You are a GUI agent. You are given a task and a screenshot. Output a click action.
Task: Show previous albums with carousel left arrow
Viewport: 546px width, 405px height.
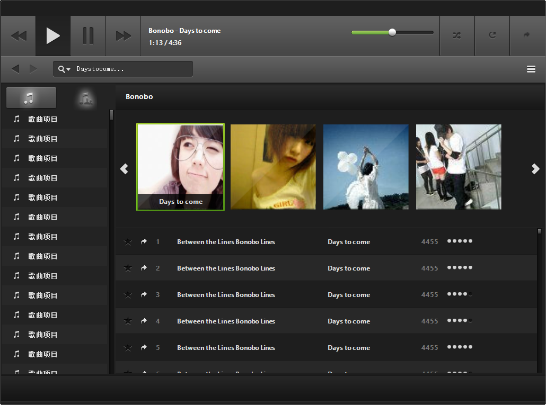[125, 168]
